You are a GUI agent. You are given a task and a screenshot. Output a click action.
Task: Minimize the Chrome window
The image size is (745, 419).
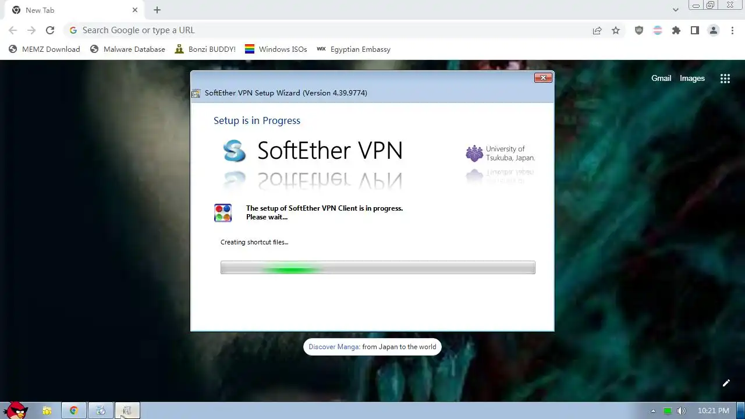click(x=696, y=5)
